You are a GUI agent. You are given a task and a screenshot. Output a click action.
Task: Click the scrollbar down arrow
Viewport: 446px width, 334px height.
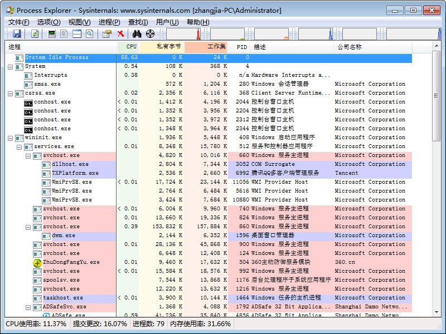pos(437,312)
